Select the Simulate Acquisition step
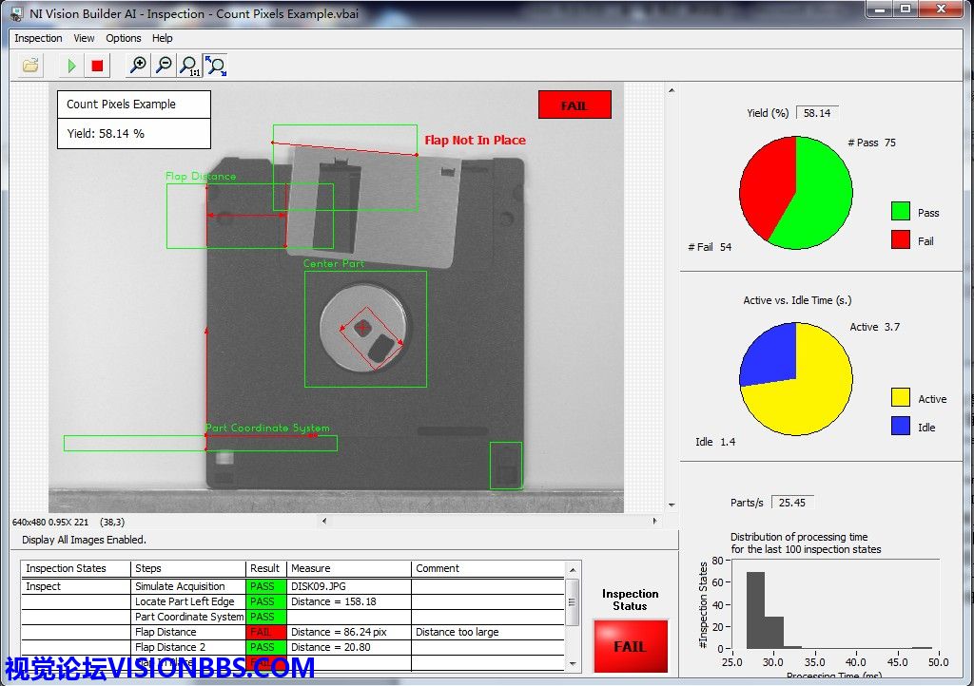 pos(188,586)
